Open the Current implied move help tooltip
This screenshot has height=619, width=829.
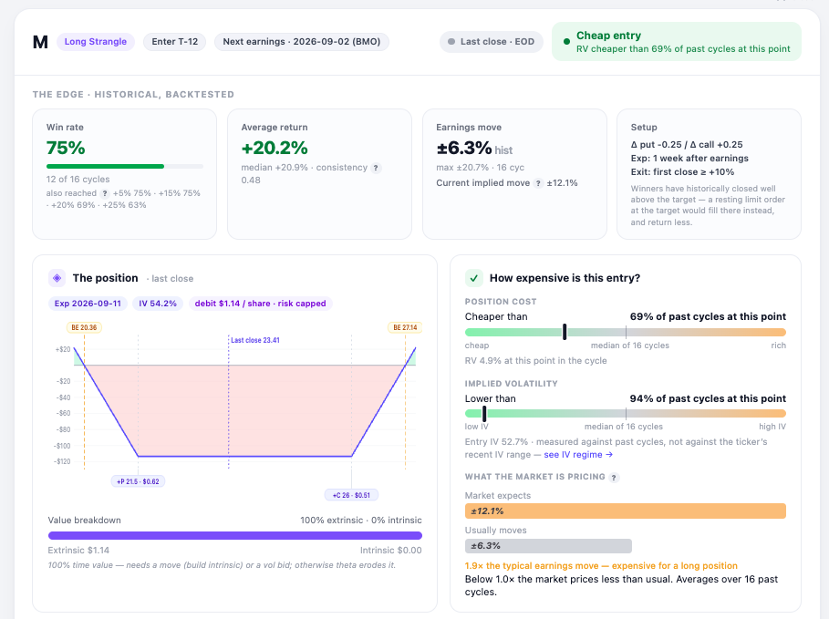tap(538, 183)
